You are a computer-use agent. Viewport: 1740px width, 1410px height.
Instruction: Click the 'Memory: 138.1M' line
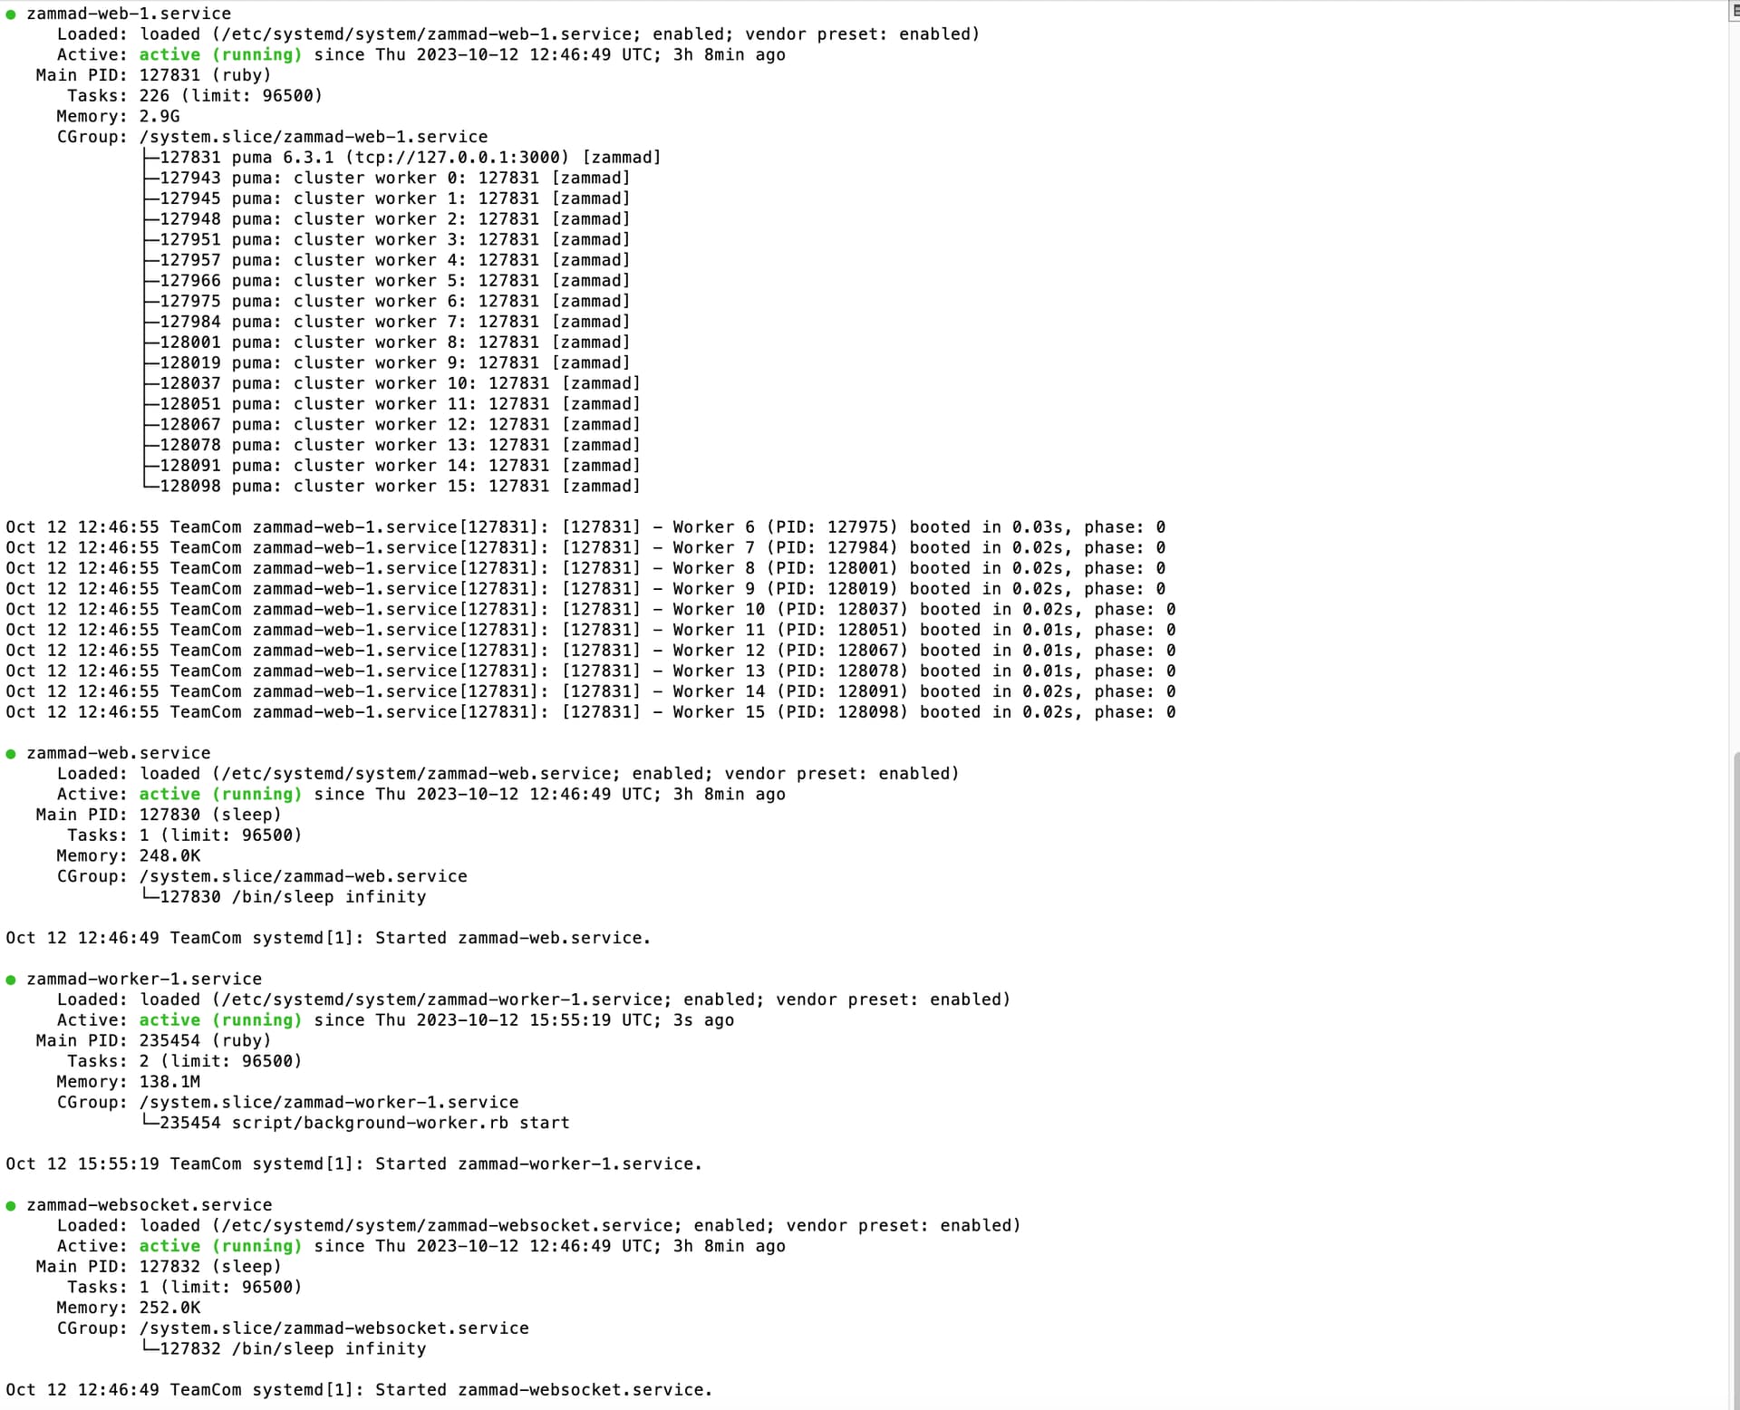[x=129, y=1082]
